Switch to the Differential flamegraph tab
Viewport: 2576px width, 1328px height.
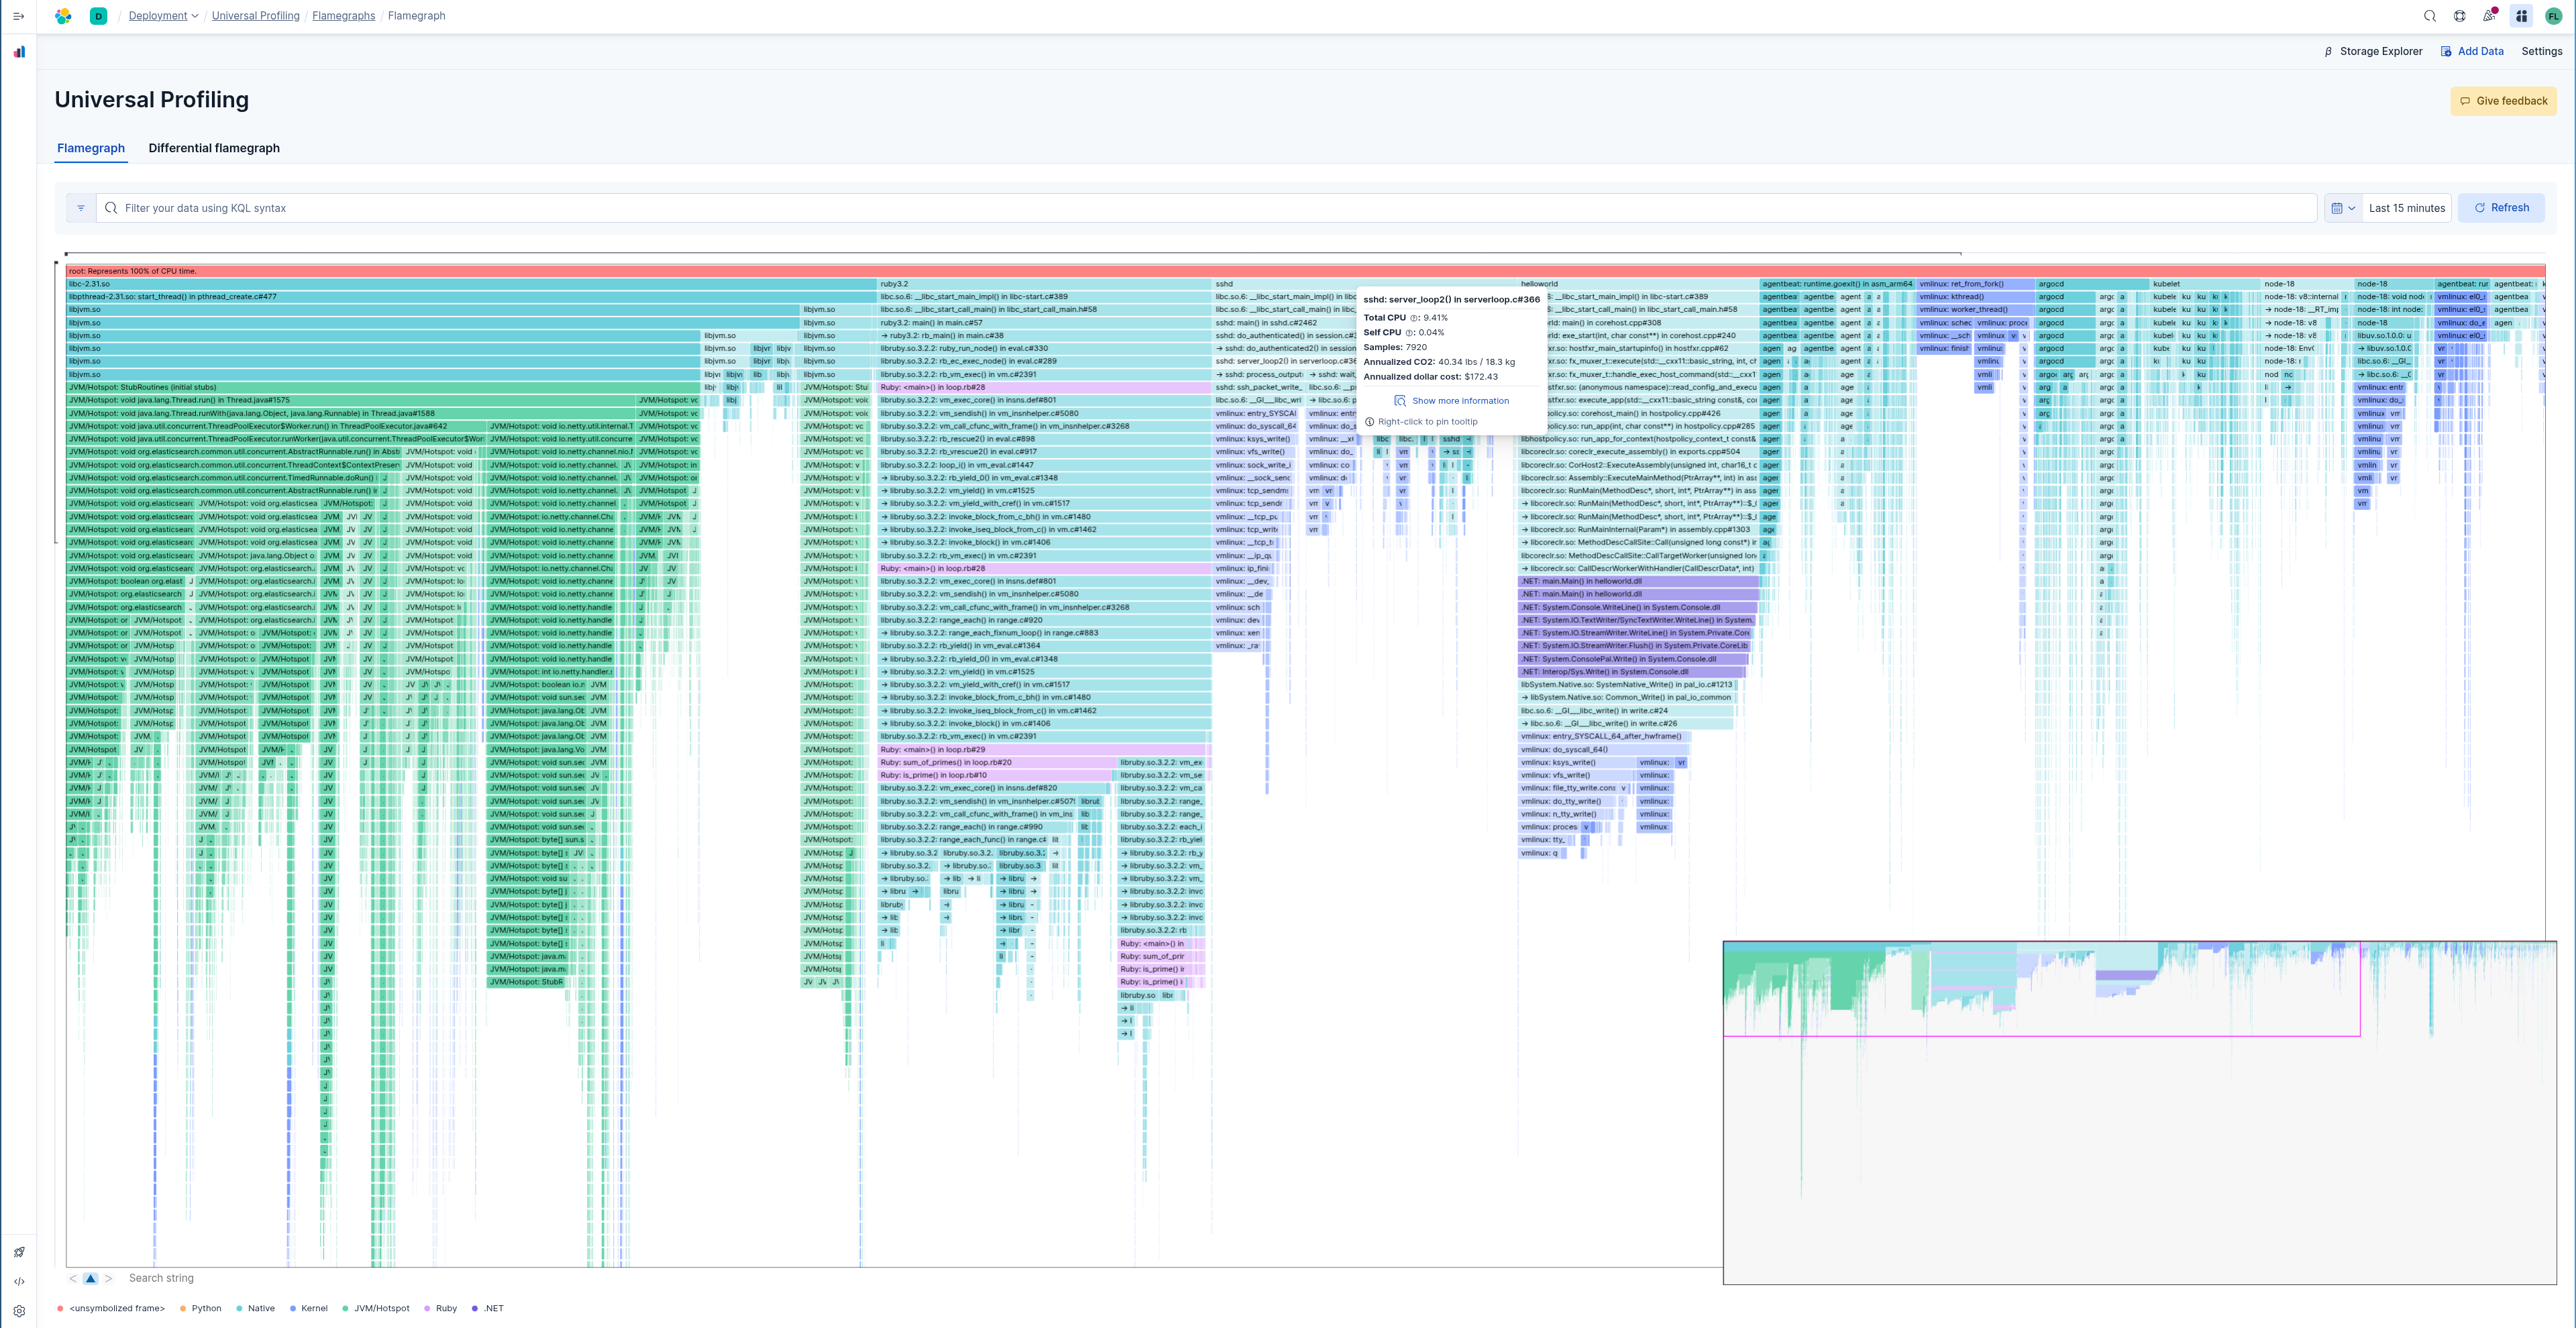[x=214, y=148]
